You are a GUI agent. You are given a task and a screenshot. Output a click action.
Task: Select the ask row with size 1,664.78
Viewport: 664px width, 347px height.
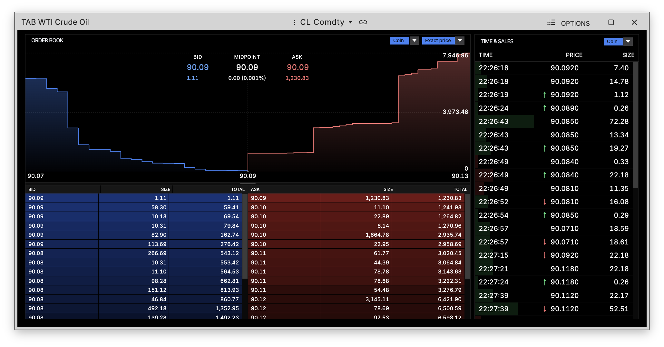tap(356, 235)
